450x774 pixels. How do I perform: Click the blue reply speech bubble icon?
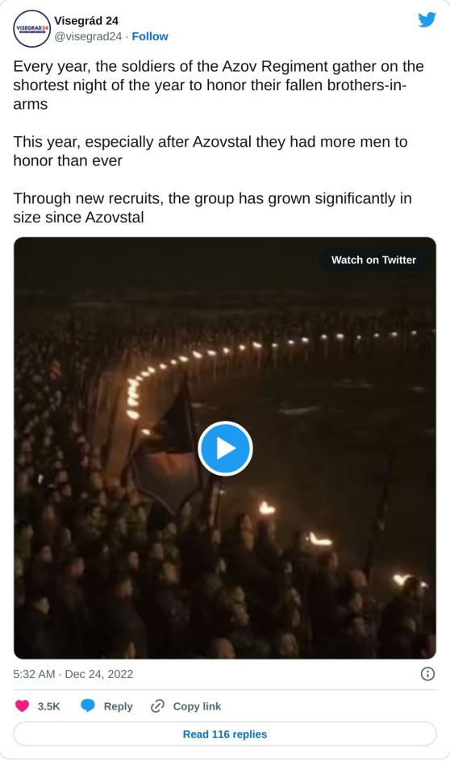87,706
